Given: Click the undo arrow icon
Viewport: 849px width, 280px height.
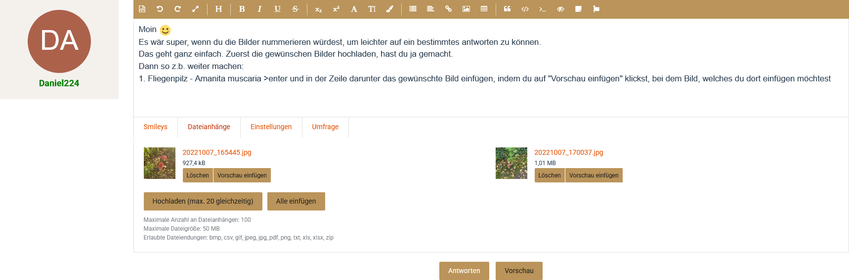Looking at the screenshot, I should [160, 9].
